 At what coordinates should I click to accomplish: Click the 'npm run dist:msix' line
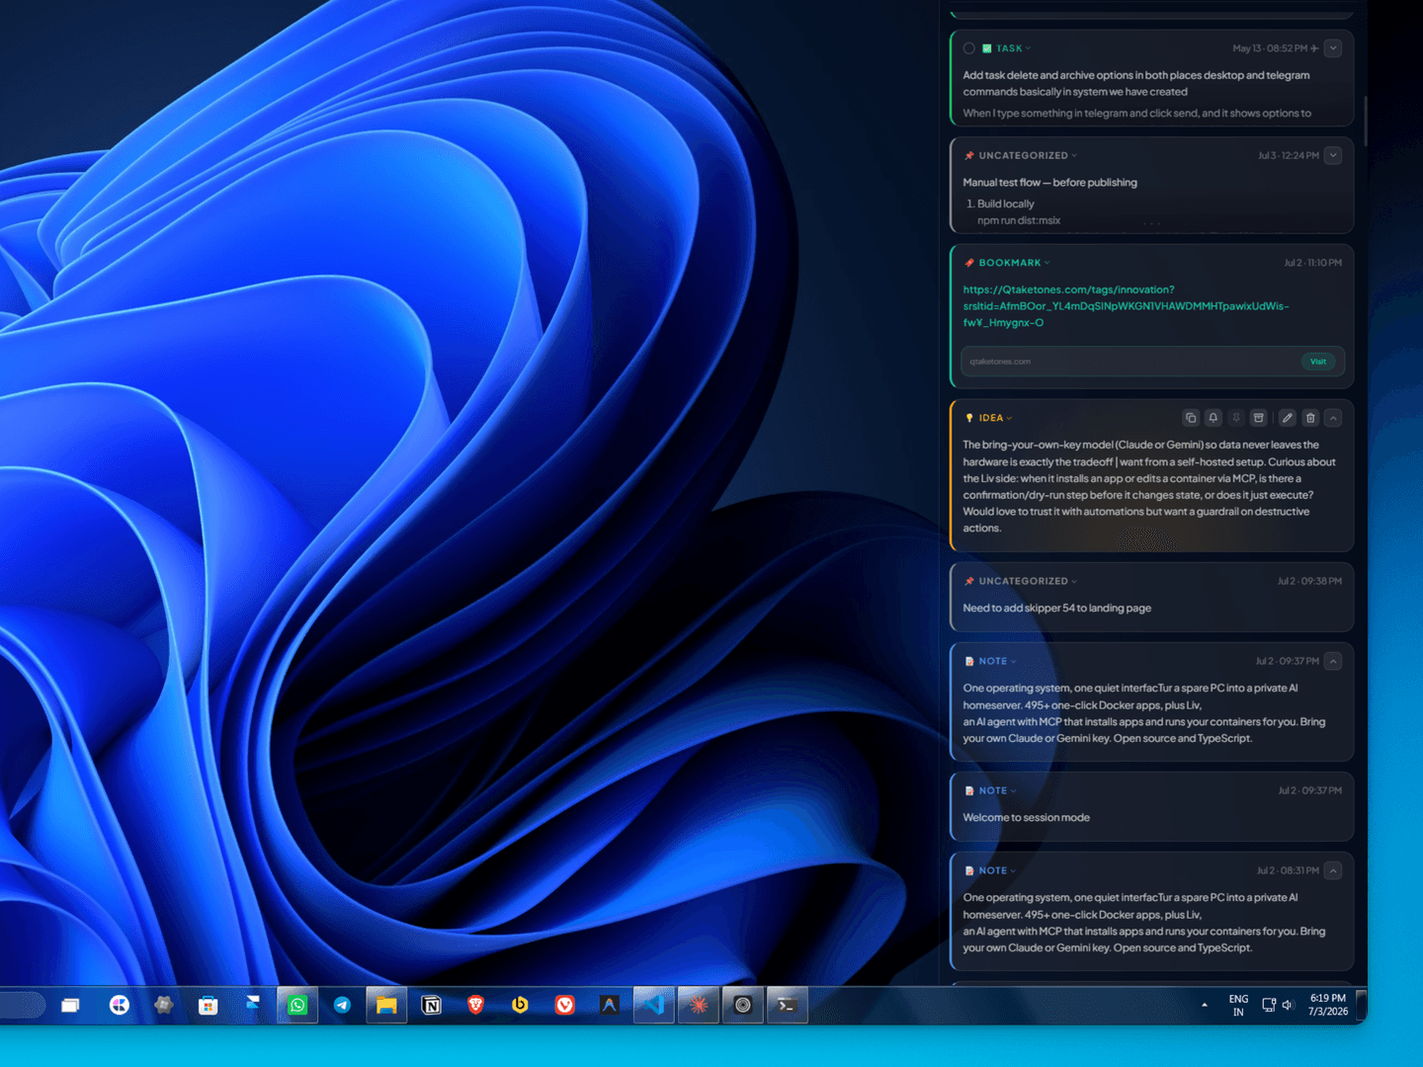[x=1019, y=220]
